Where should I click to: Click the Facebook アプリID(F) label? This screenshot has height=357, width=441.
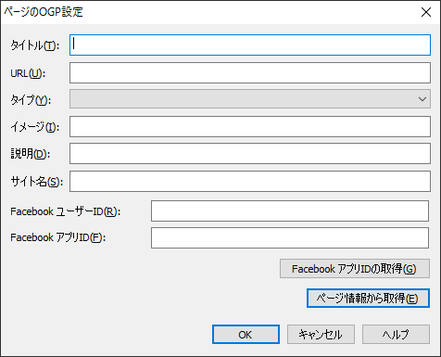57,237
